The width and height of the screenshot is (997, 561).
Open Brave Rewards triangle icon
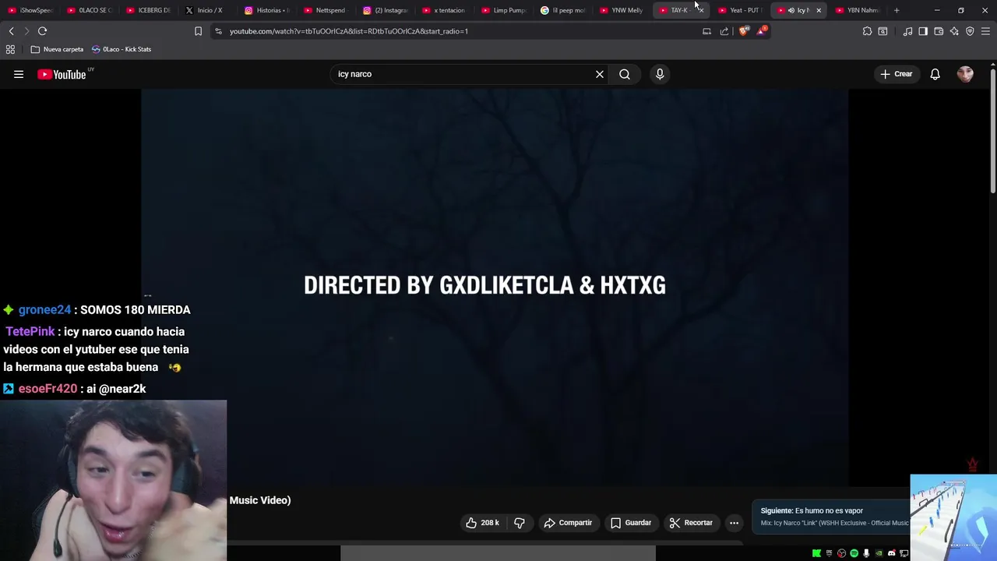click(762, 31)
